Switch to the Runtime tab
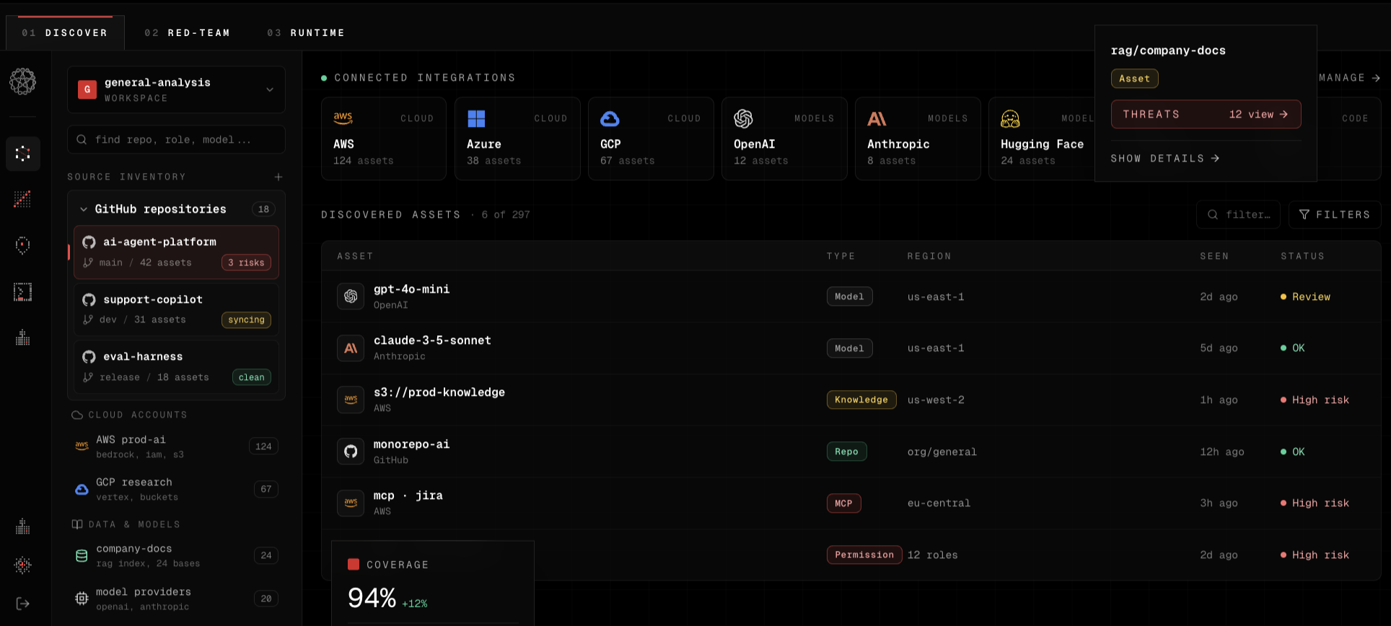 click(x=306, y=33)
